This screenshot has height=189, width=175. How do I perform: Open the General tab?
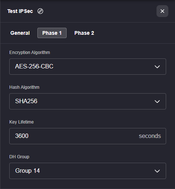coord(20,33)
